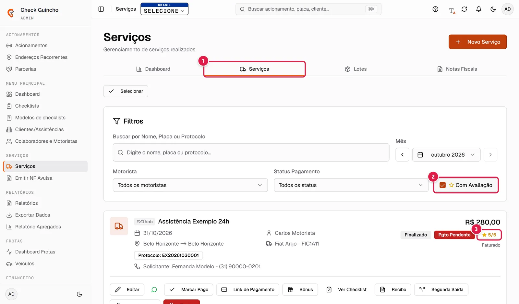Open the Todos os motoristas dropdown
519x304 pixels.
click(190, 185)
